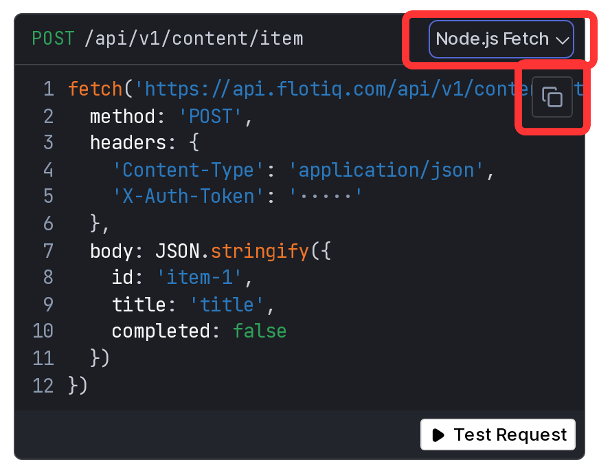Run the Test Request button
Viewport: 599px width, 473px height.
click(x=498, y=434)
